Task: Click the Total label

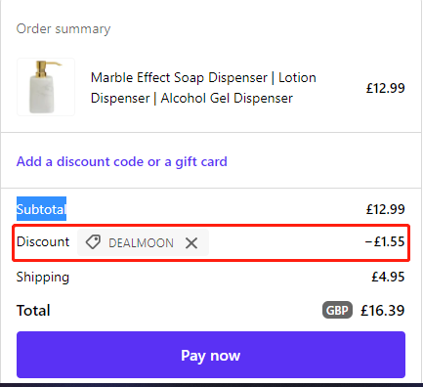Action: tap(33, 311)
